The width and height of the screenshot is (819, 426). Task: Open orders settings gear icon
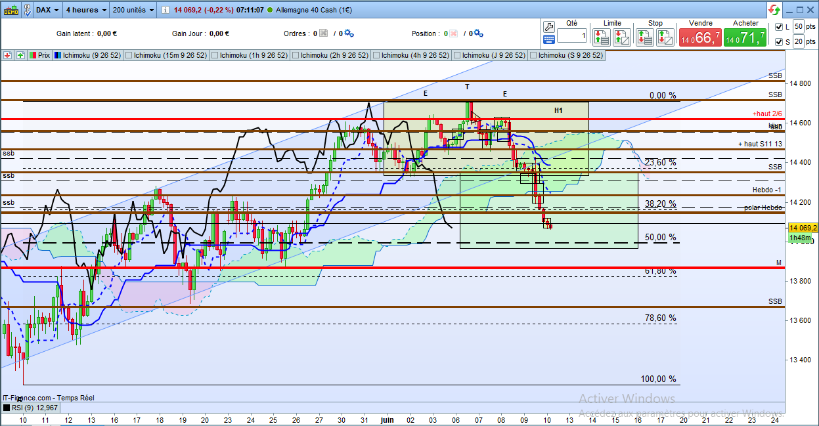point(349,33)
